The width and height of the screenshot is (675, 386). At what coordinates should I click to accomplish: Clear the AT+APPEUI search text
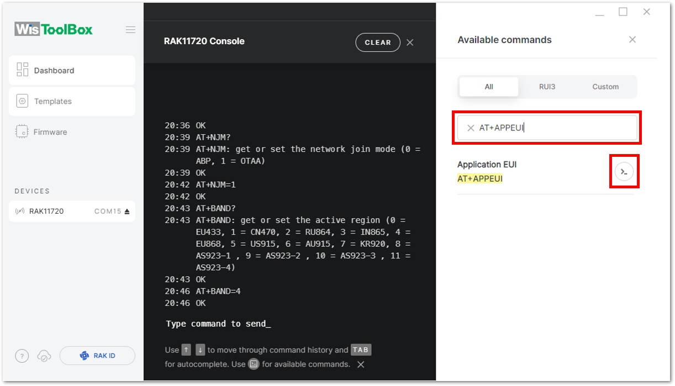point(471,128)
